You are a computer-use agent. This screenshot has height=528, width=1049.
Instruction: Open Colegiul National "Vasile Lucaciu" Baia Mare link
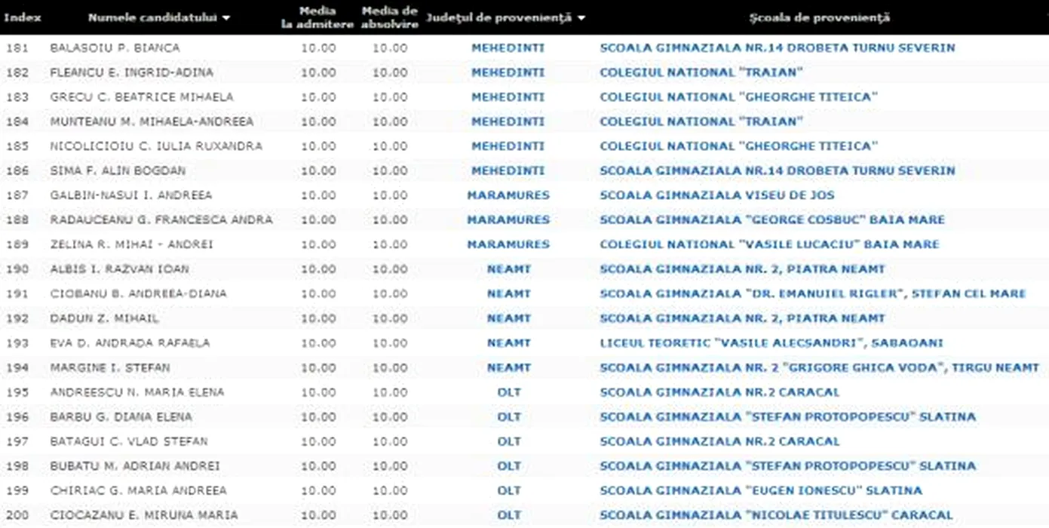coord(769,244)
